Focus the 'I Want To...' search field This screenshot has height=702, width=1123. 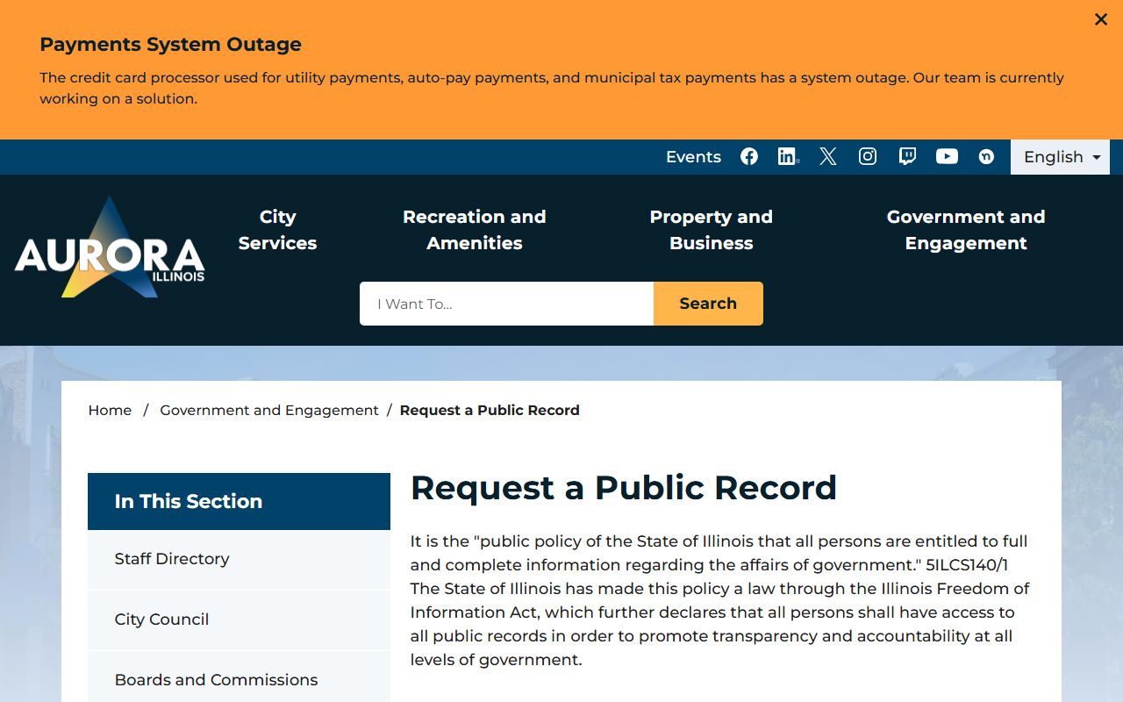(x=506, y=304)
